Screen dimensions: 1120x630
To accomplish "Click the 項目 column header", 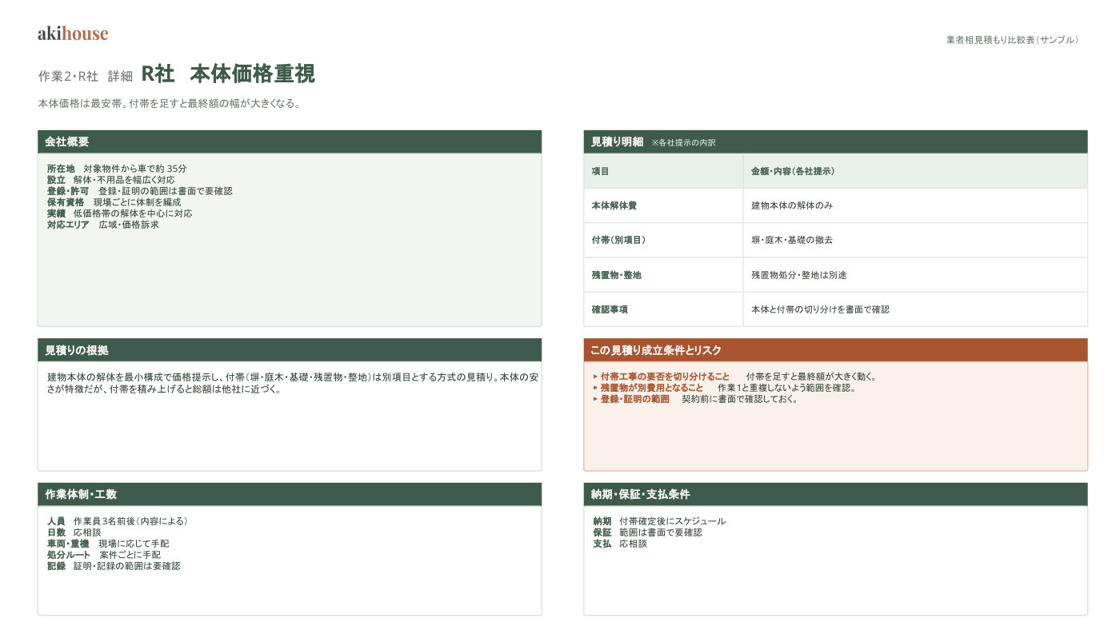I will pos(663,171).
